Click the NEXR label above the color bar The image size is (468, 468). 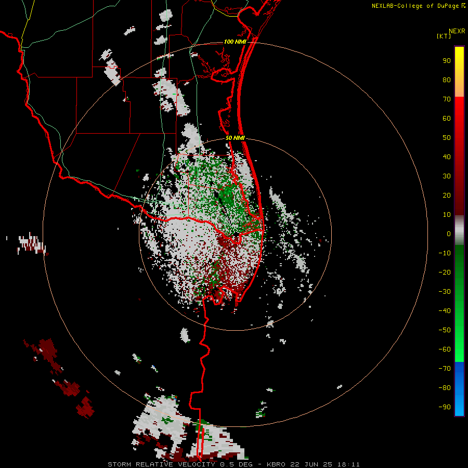coord(457,31)
